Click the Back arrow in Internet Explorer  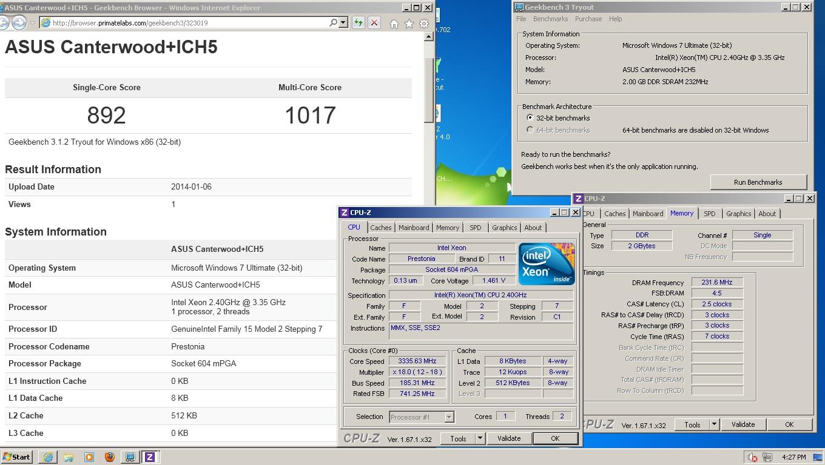coord(4,23)
